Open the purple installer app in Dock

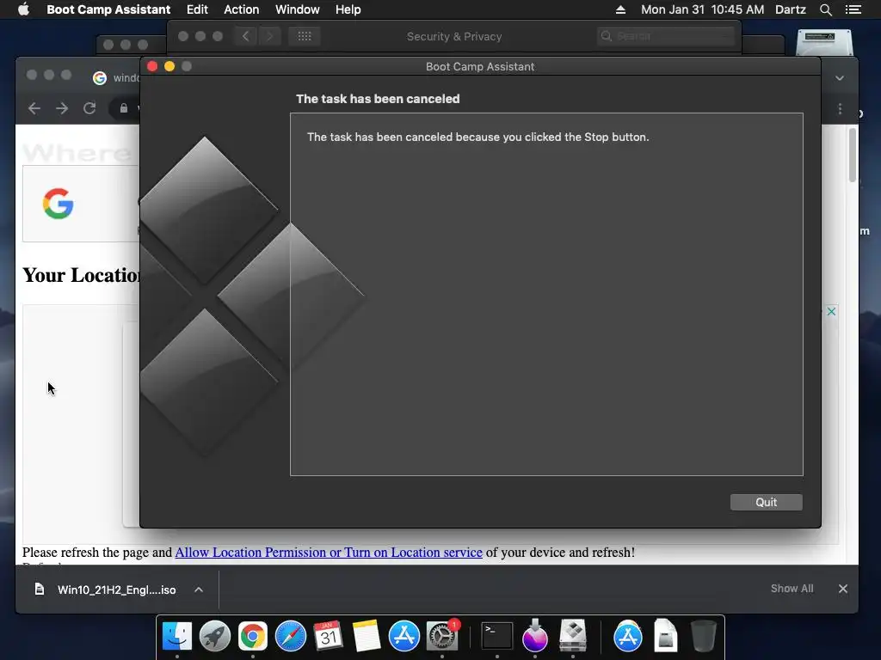pos(535,635)
